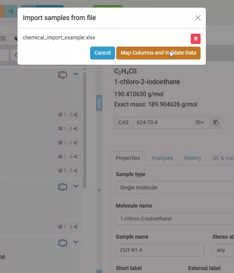Open the Stereo abs dropdown showing any
The image size is (234, 273).
tap(223, 250)
